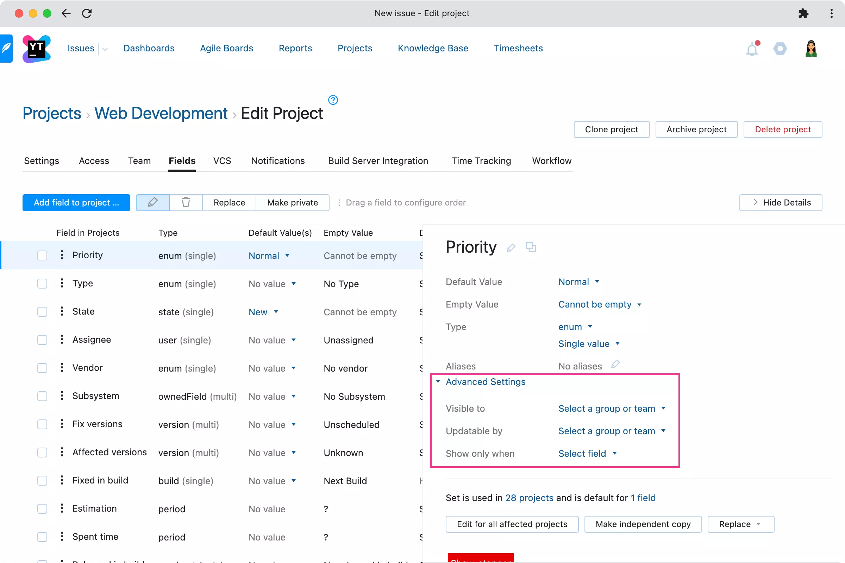This screenshot has width=845, height=563.
Task: Click Edit for all affected projects
Action: click(x=512, y=524)
